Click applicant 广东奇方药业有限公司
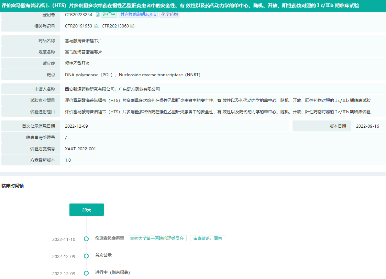The height and width of the screenshot is (279, 386). click(x=139, y=89)
